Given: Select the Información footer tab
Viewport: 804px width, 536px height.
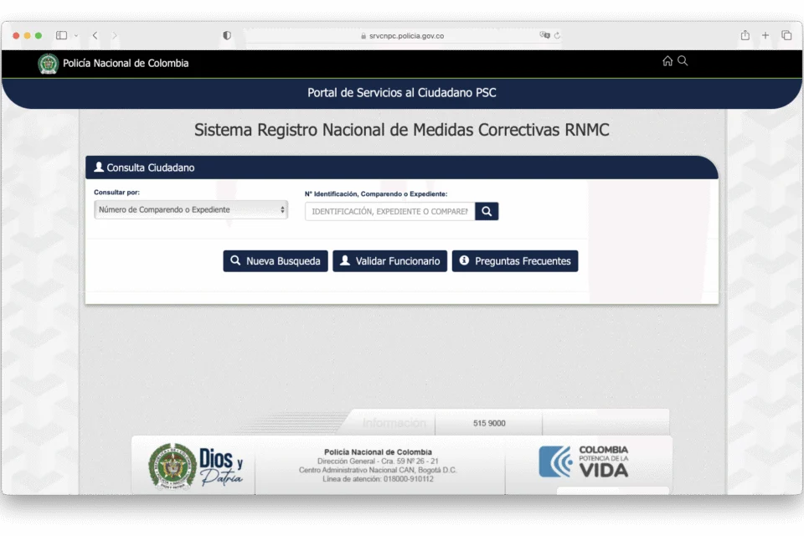Looking at the screenshot, I should click(x=394, y=423).
